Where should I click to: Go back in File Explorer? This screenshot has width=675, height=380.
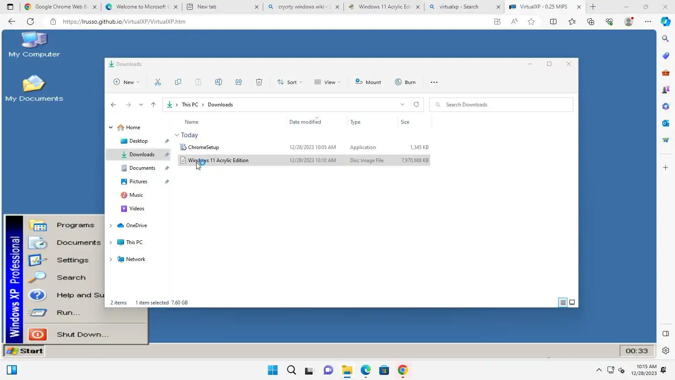(113, 105)
